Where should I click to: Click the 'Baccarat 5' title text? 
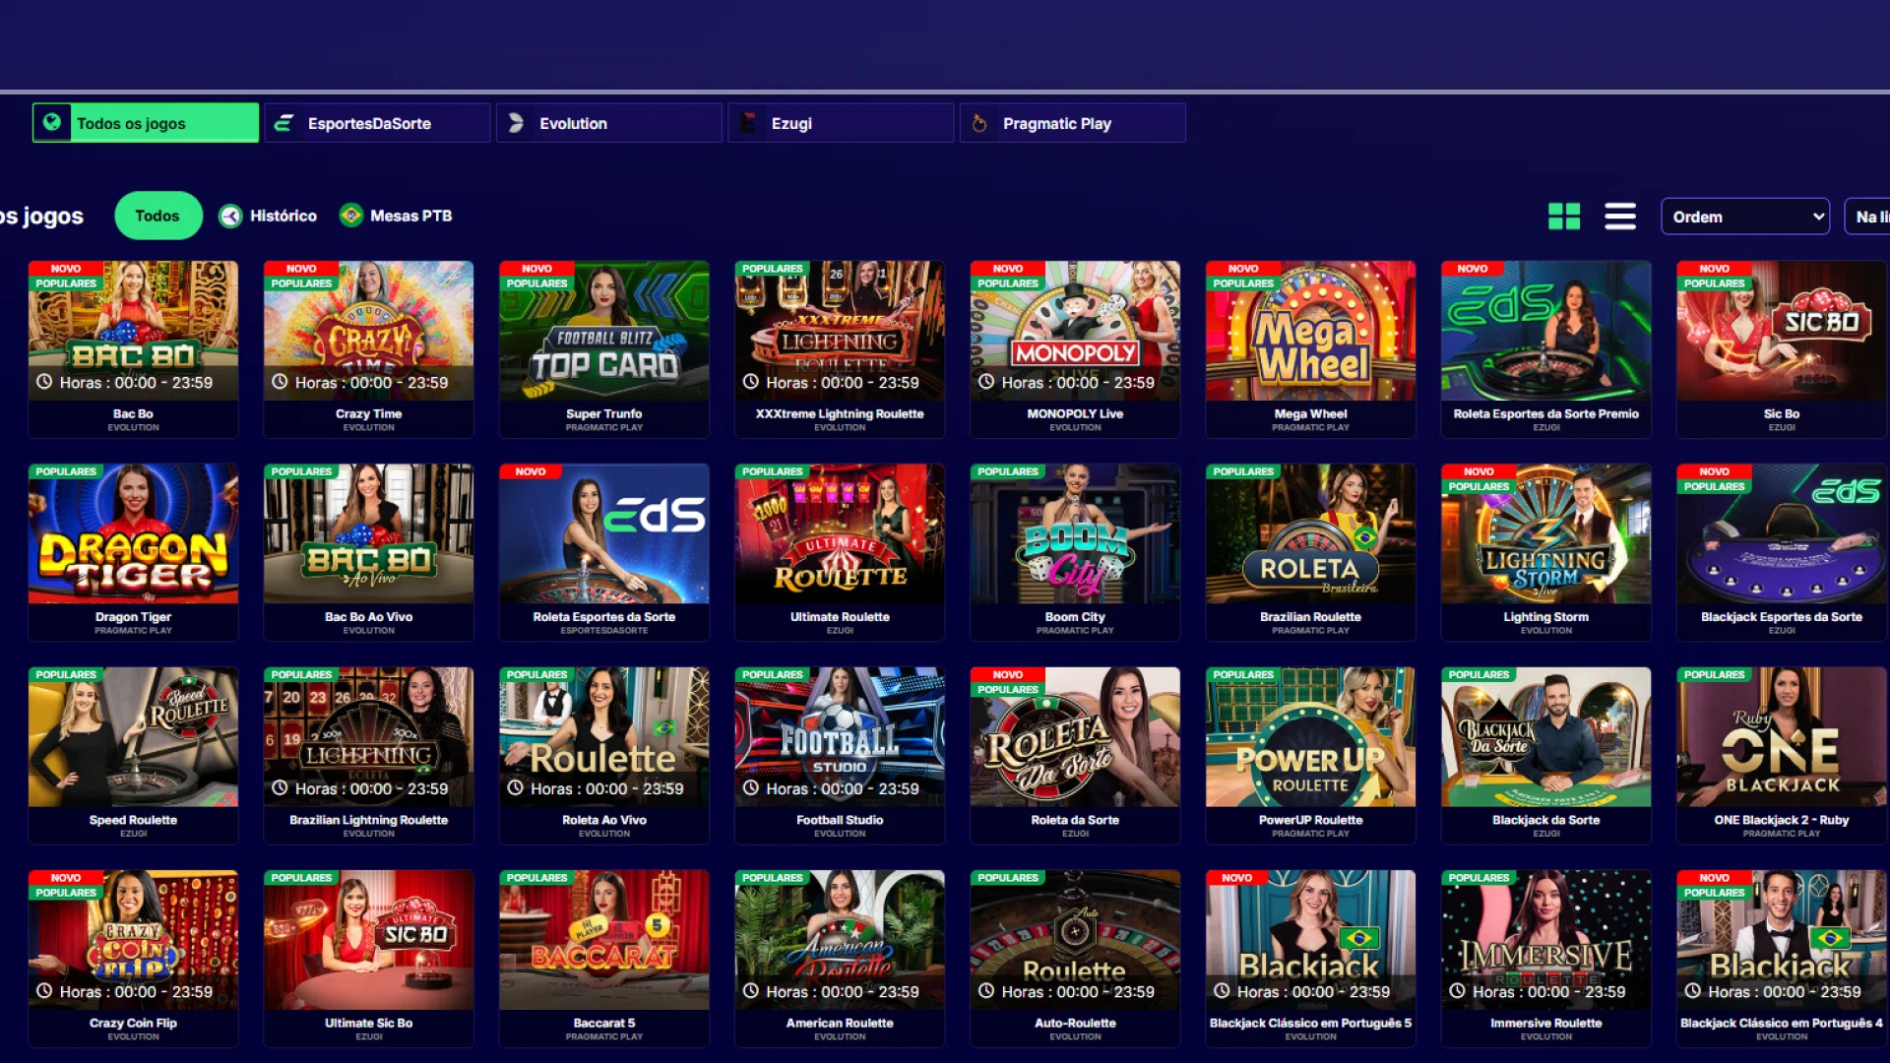(604, 1023)
